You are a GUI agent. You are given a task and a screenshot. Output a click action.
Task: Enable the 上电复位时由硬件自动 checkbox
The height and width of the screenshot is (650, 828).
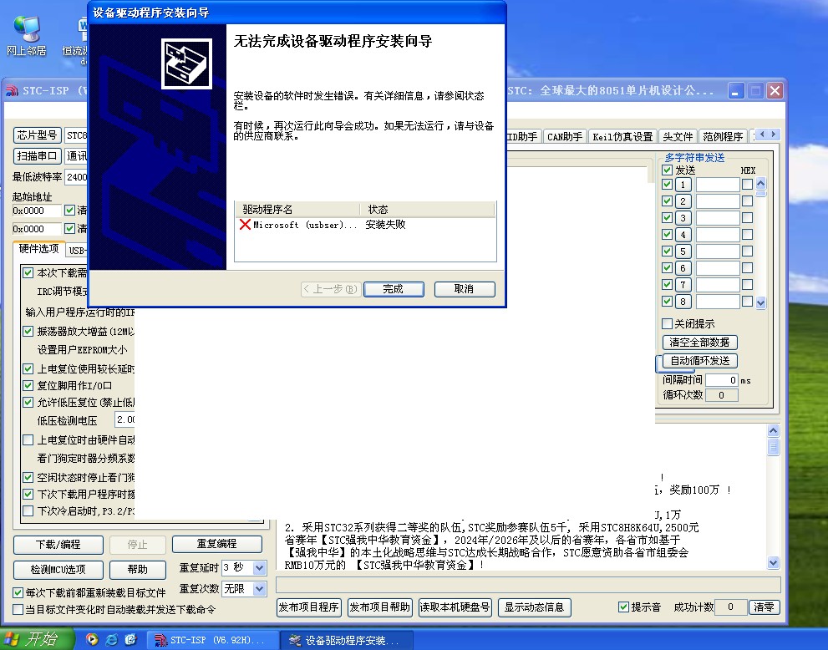[28, 439]
